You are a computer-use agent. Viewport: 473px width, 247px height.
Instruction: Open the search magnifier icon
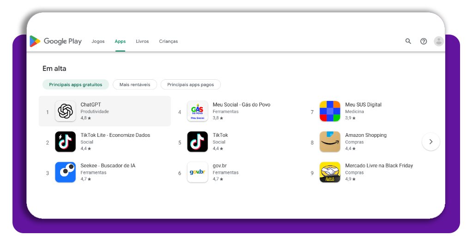408,41
